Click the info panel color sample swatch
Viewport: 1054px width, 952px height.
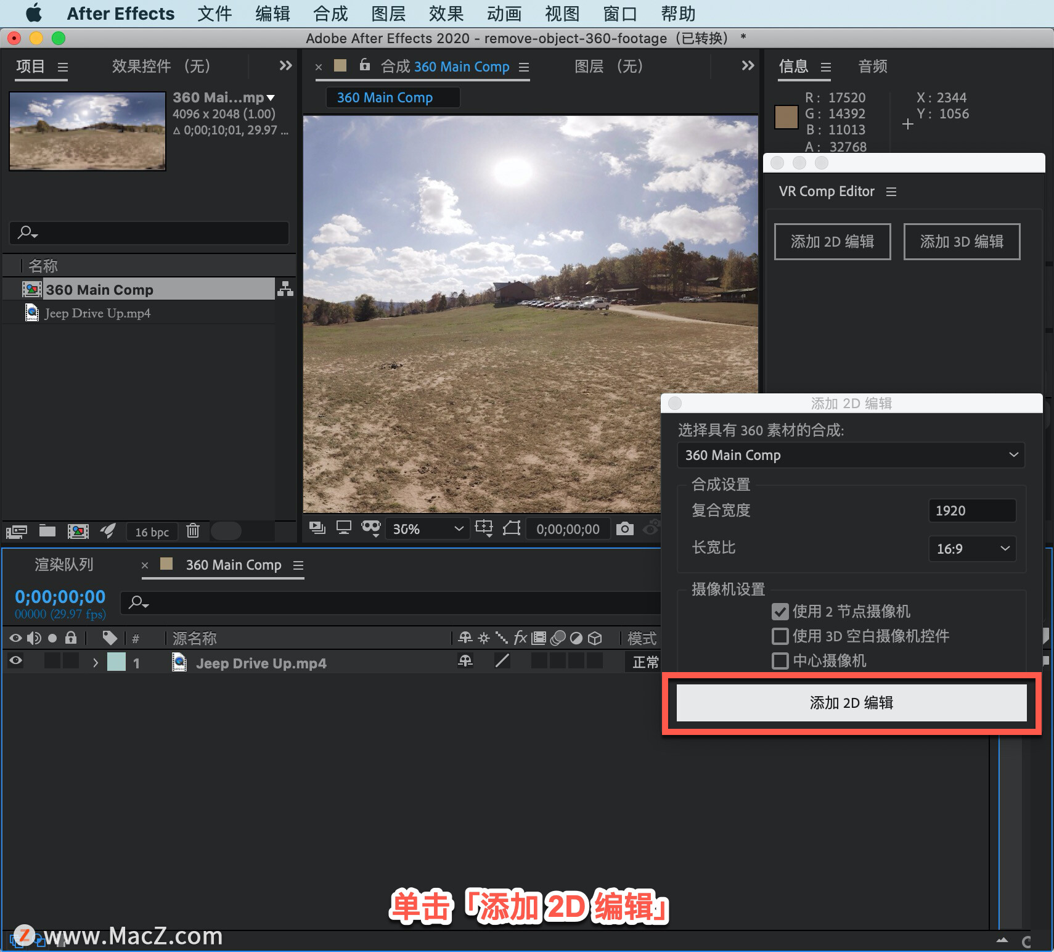click(786, 117)
